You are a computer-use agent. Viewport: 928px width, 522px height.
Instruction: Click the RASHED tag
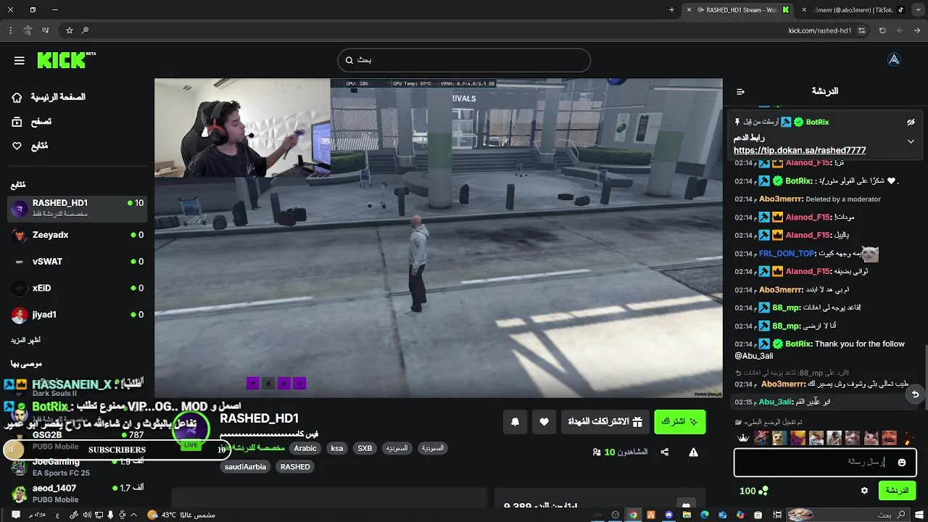tap(295, 467)
